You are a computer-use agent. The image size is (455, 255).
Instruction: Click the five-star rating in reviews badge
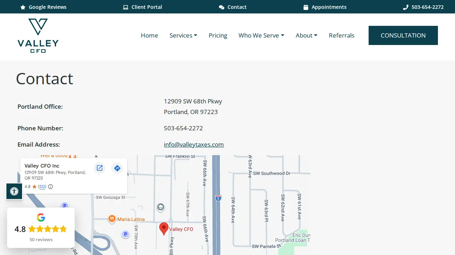coord(48,229)
